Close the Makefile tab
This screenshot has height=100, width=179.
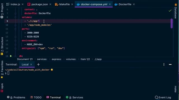click(72, 4)
